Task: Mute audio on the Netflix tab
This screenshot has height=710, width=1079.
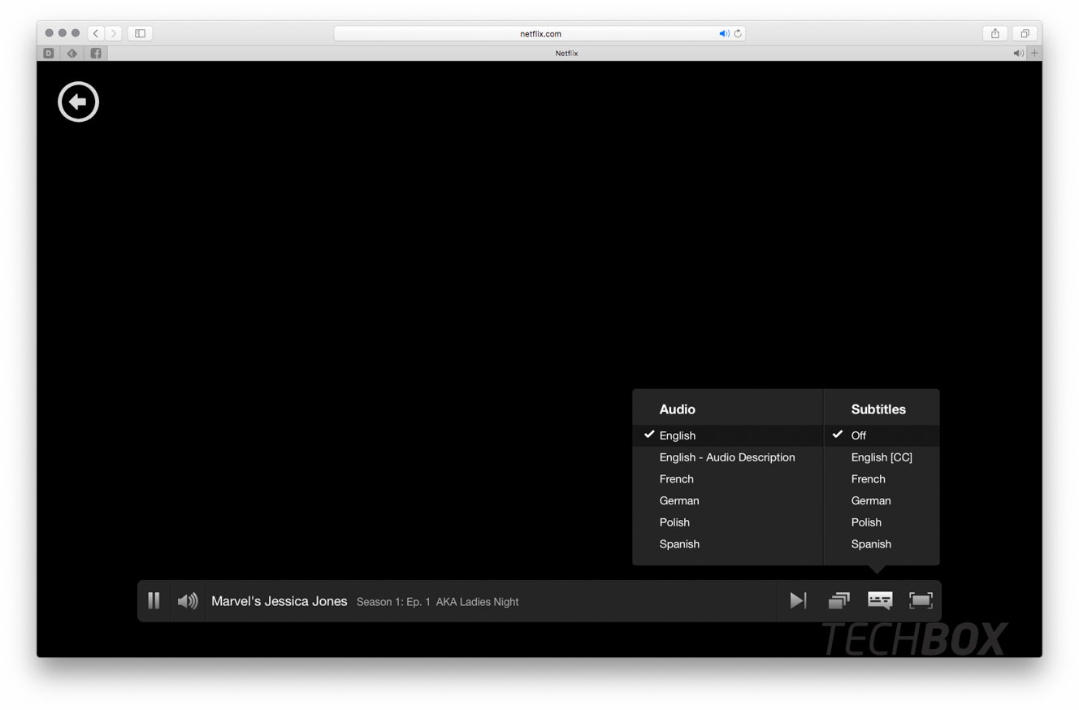Action: 1018,53
